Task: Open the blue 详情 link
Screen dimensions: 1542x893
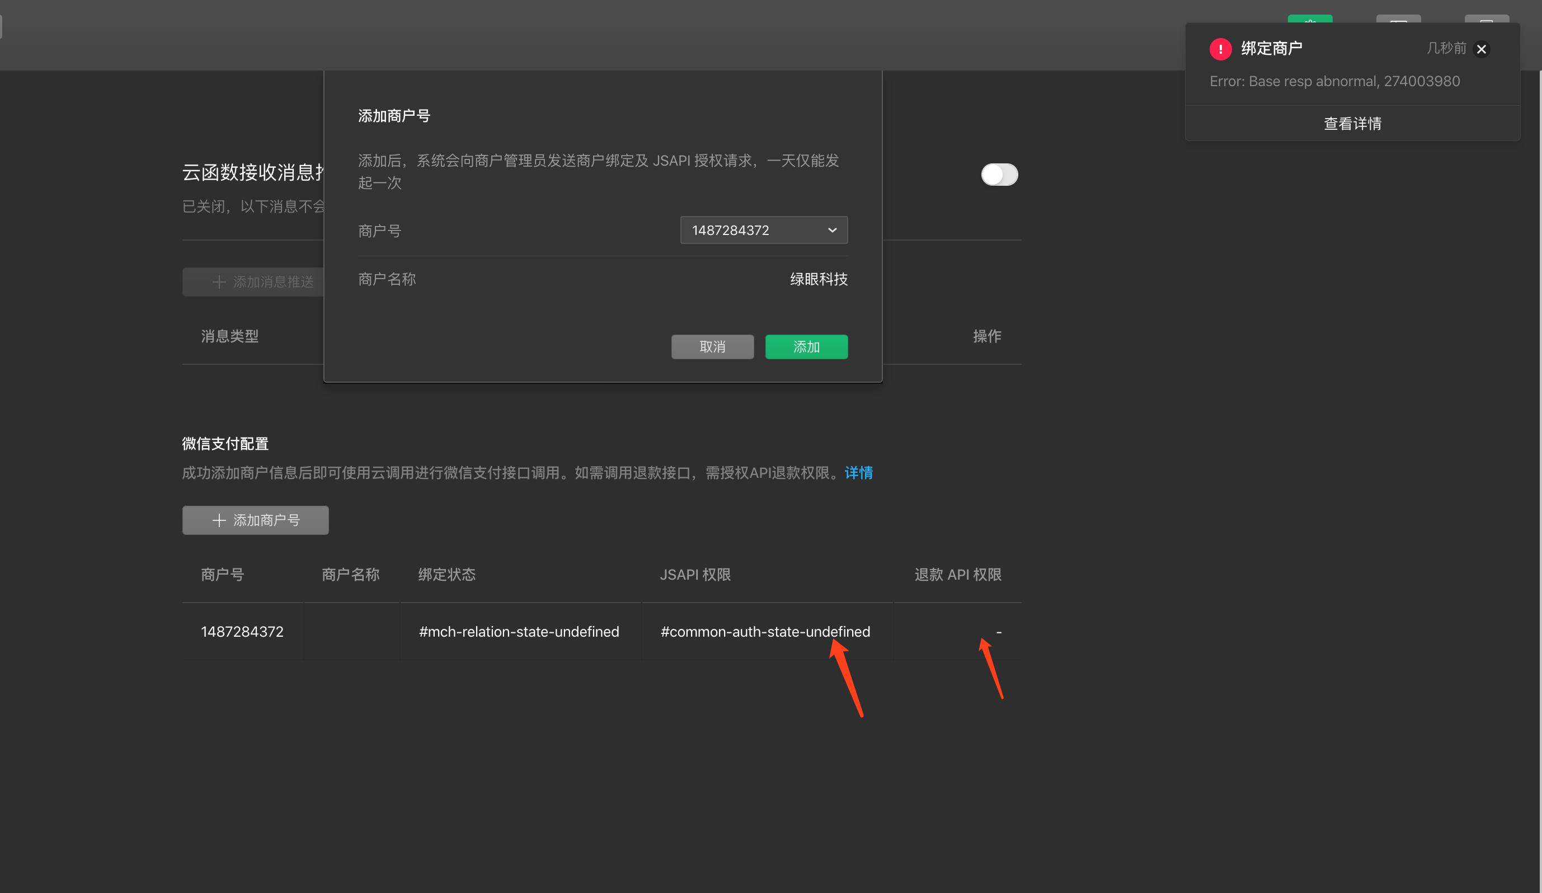Action: 858,472
